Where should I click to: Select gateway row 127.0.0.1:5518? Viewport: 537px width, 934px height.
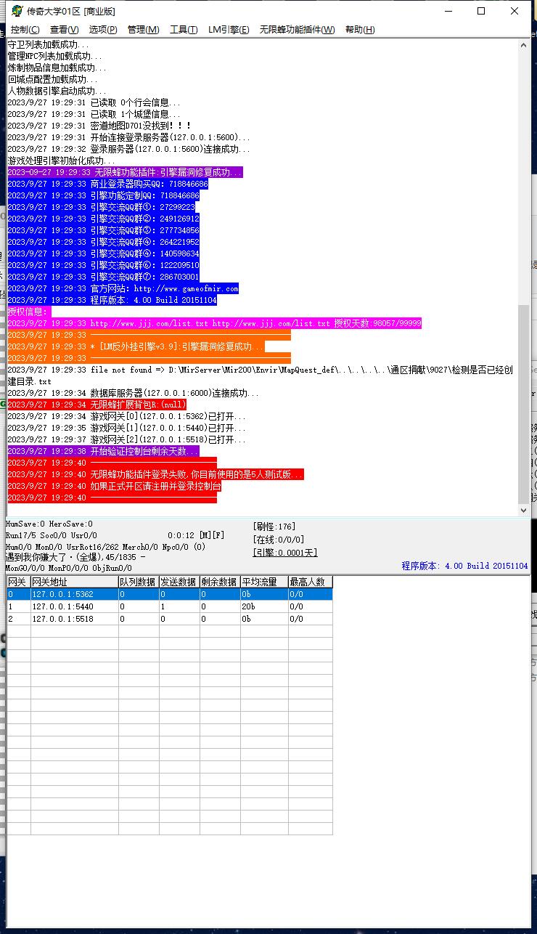[x=170, y=619]
